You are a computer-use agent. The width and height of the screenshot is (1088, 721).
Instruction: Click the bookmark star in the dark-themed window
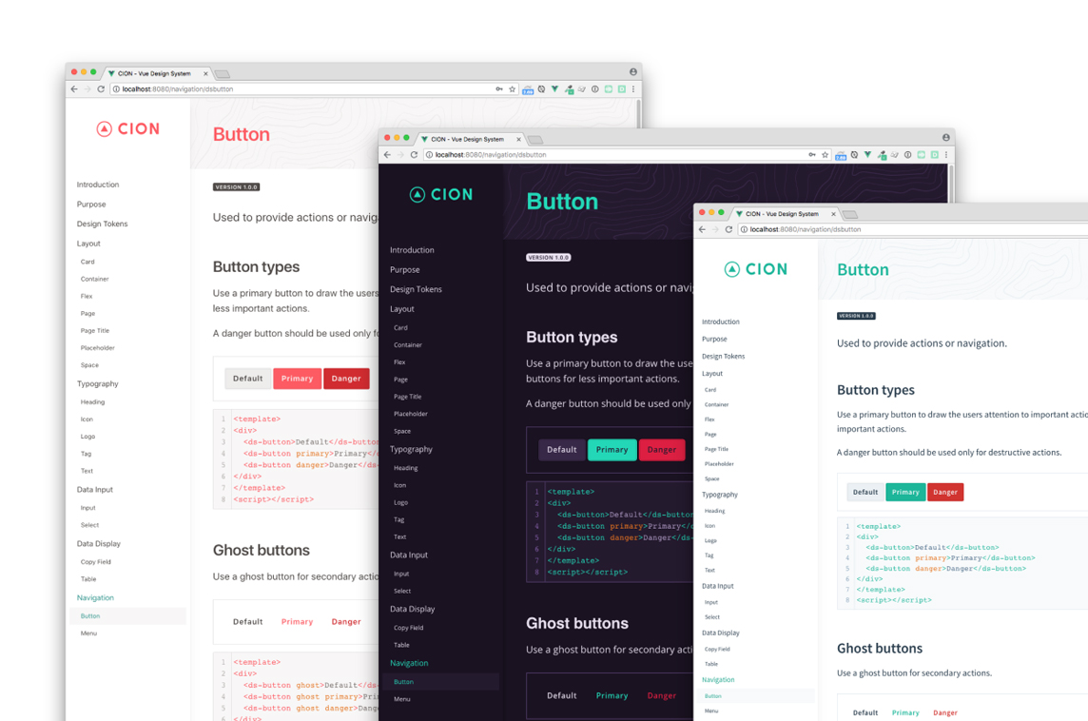pyautogui.click(x=825, y=155)
